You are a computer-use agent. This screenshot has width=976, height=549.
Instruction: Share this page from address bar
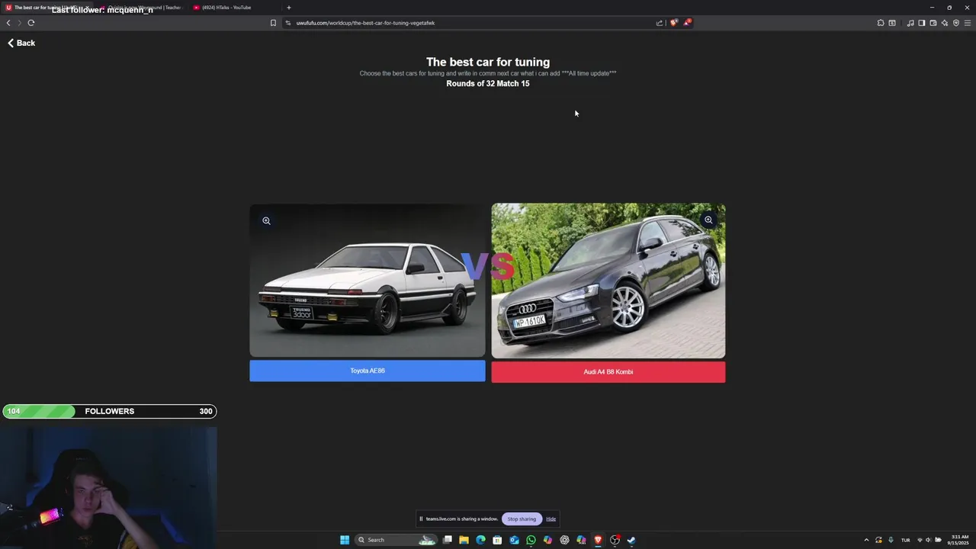[660, 23]
